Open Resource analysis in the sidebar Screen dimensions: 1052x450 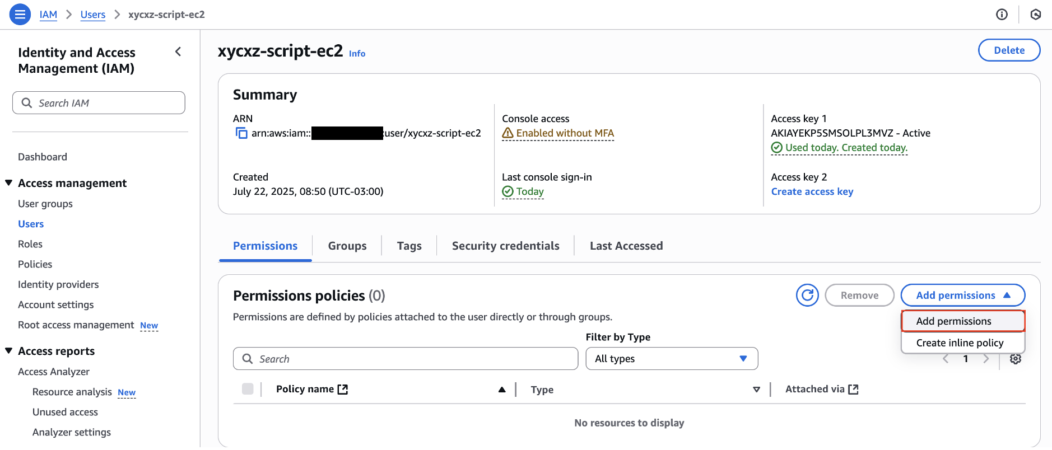(x=72, y=392)
